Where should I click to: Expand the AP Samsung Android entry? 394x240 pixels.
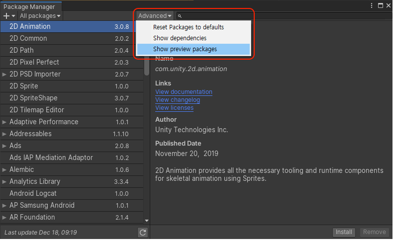4,206
